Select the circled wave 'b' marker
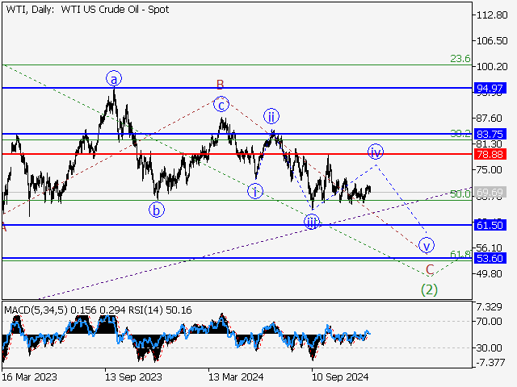The height and width of the screenshot is (387, 517). (156, 210)
